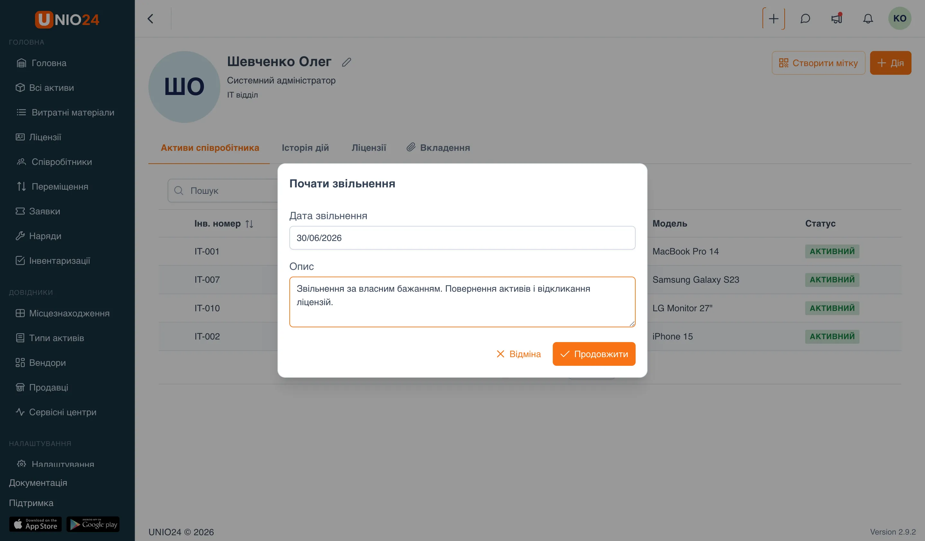The image size is (925, 541).
Task: Click MacBook Pro 14 model cell
Action: [x=685, y=251]
